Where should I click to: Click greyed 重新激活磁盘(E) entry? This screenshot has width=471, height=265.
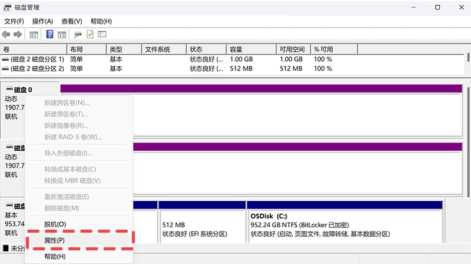(80, 197)
